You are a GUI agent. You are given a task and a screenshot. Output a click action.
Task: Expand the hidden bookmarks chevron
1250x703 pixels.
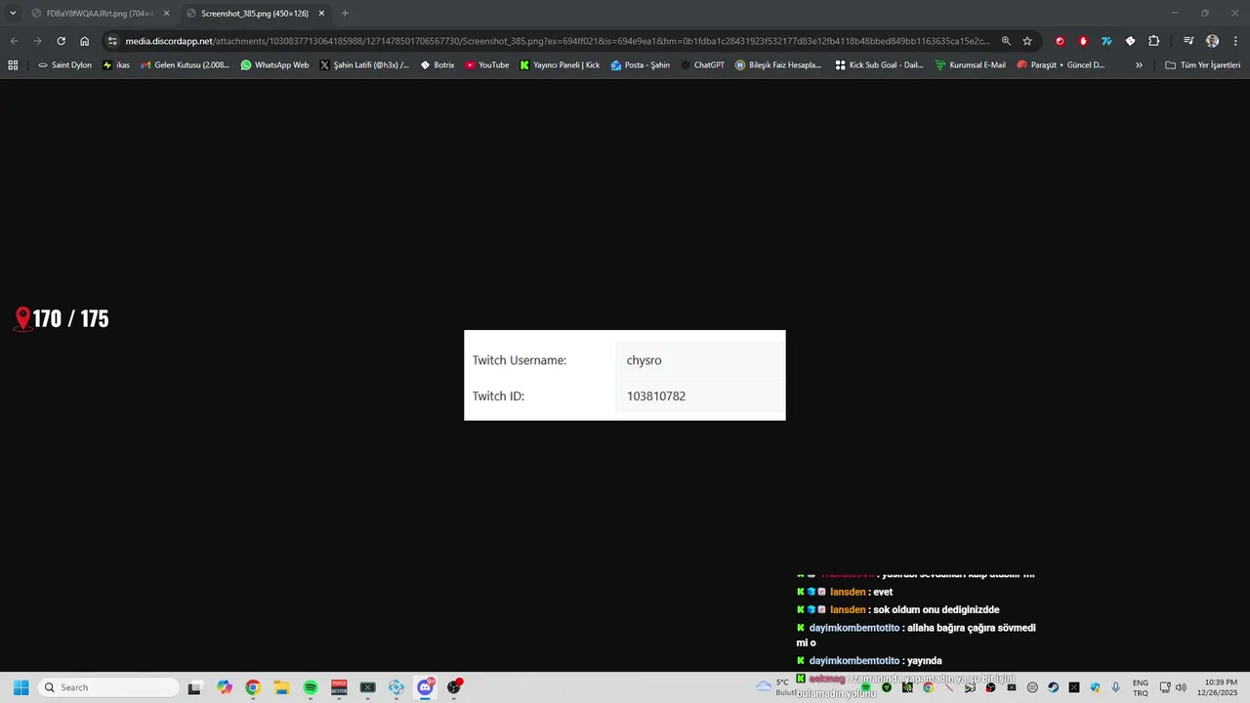[1139, 65]
